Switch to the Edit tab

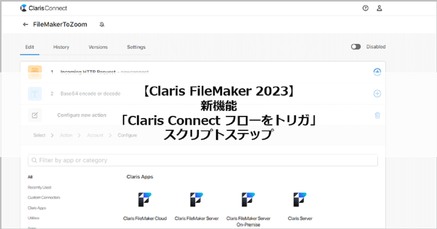(x=29, y=47)
